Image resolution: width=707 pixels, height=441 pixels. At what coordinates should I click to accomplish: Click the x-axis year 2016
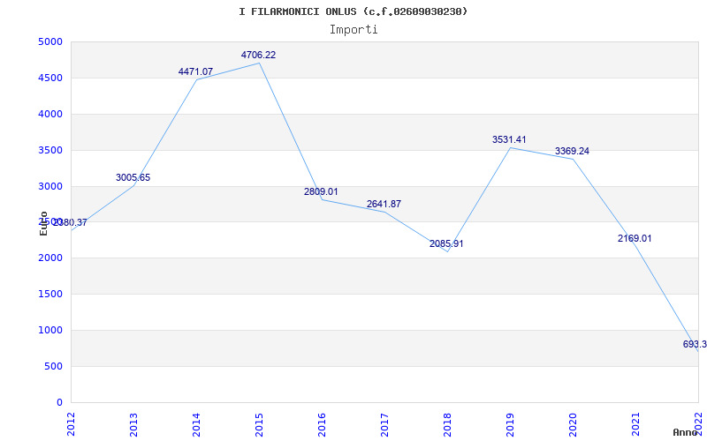[x=322, y=425]
